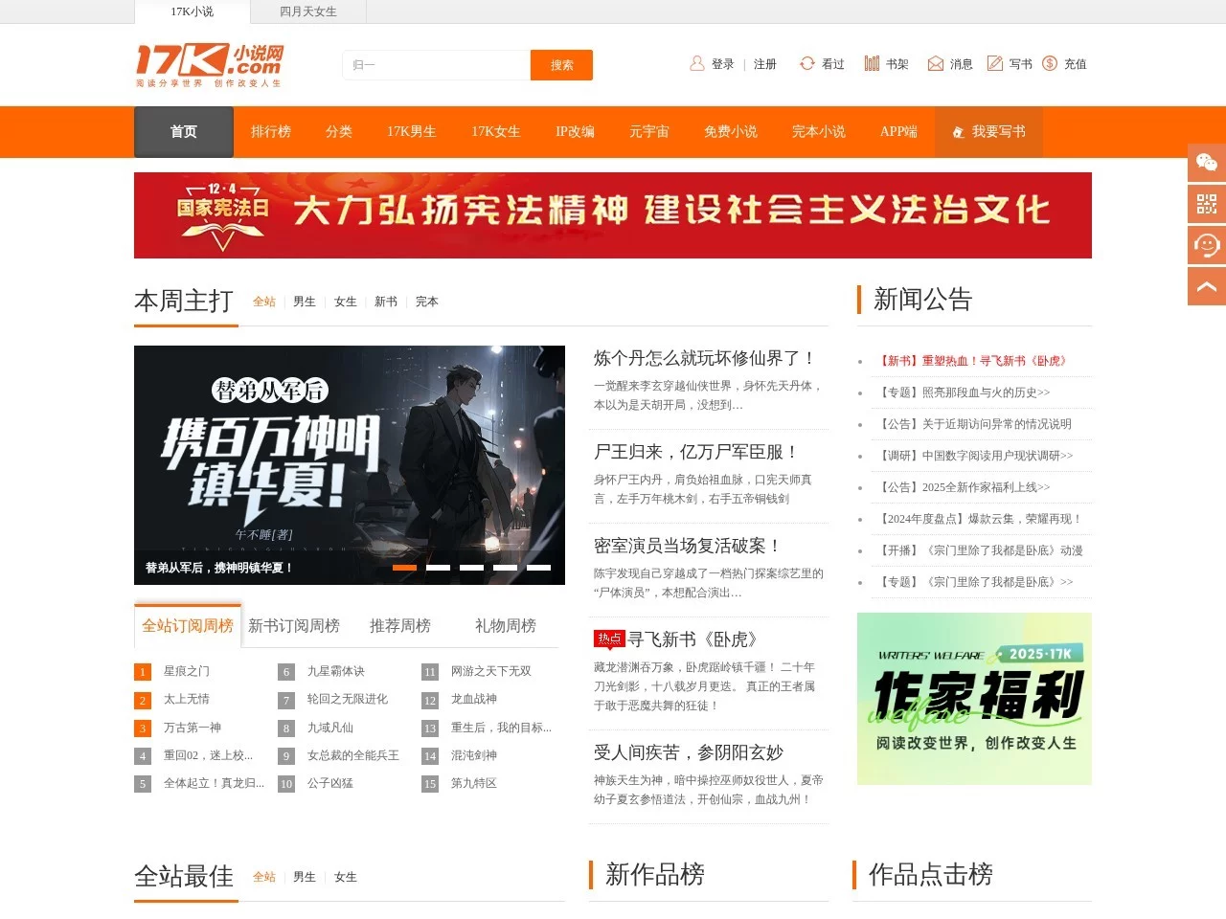Screen dimensions: 1226x919
Task: Open the 免费小说 navigation item
Action: 731,132
